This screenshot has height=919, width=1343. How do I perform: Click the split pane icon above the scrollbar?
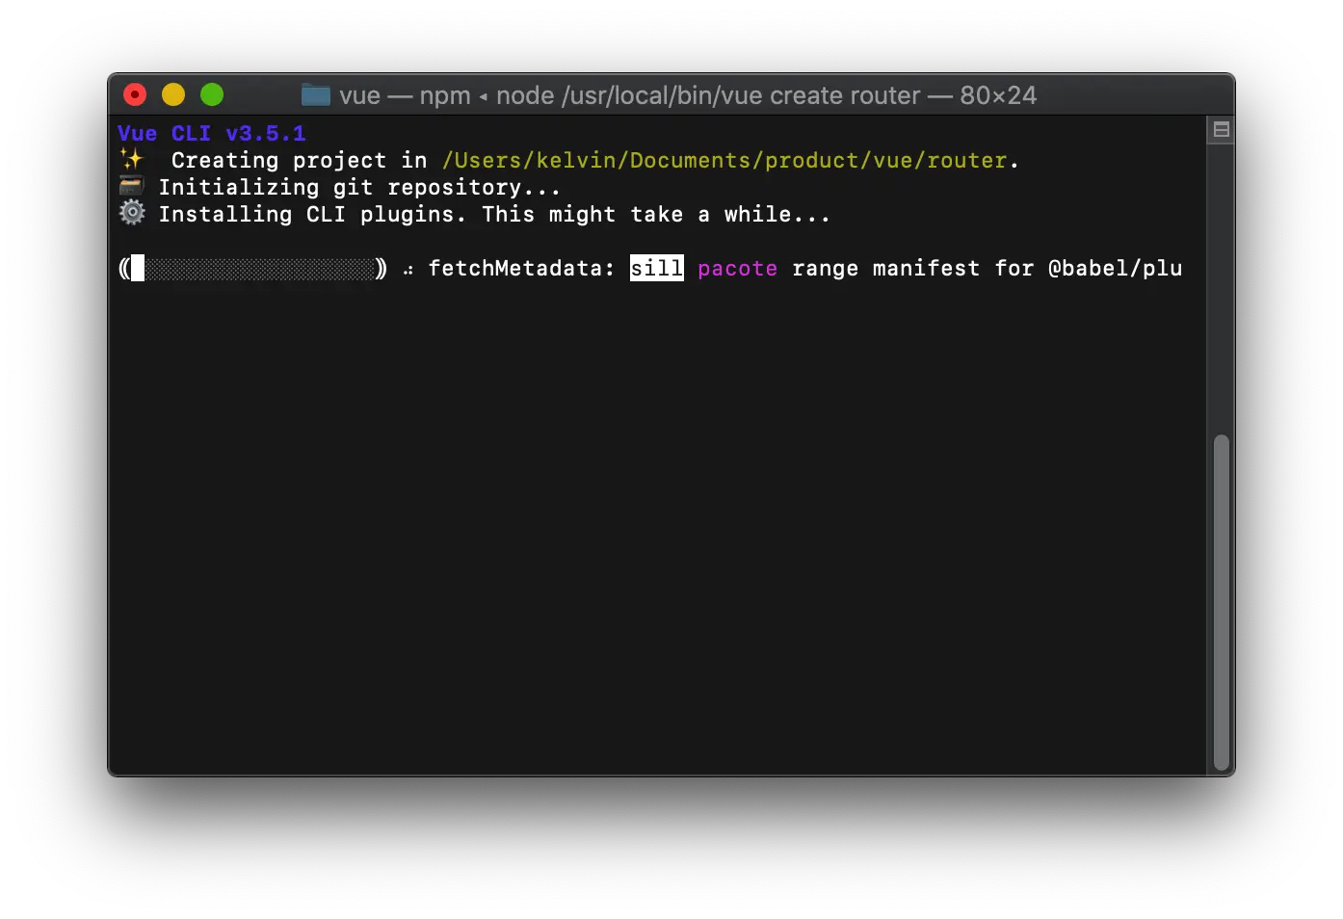(1221, 130)
